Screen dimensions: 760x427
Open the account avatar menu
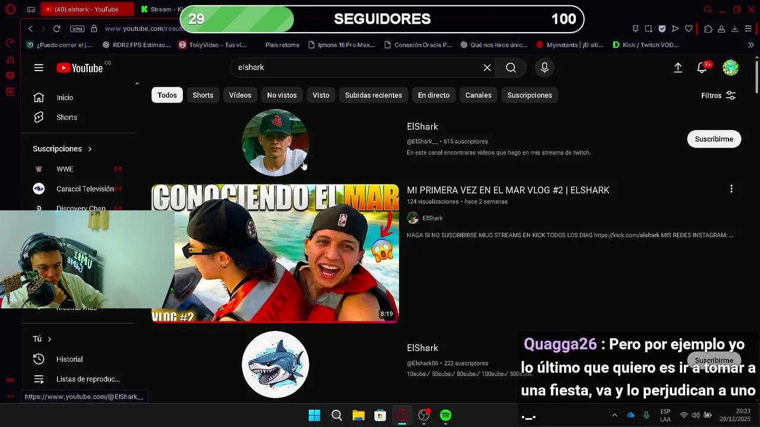click(x=730, y=68)
